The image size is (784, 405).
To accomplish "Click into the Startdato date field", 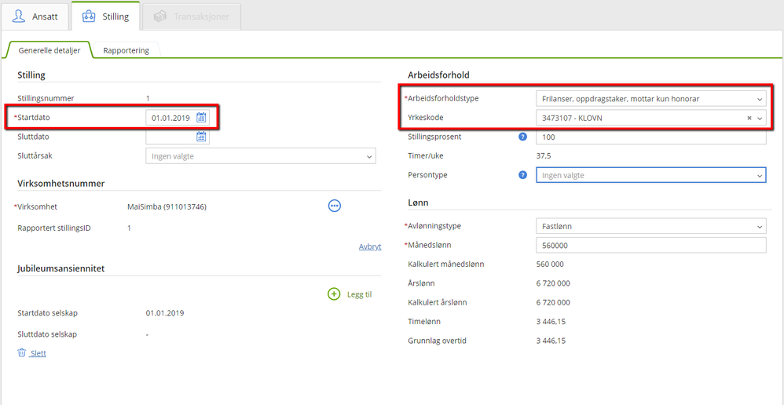I will click(x=170, y=118).
